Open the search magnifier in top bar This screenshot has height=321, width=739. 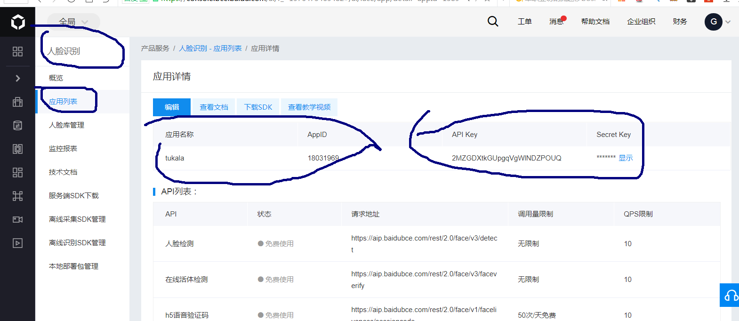coord(493,21)
